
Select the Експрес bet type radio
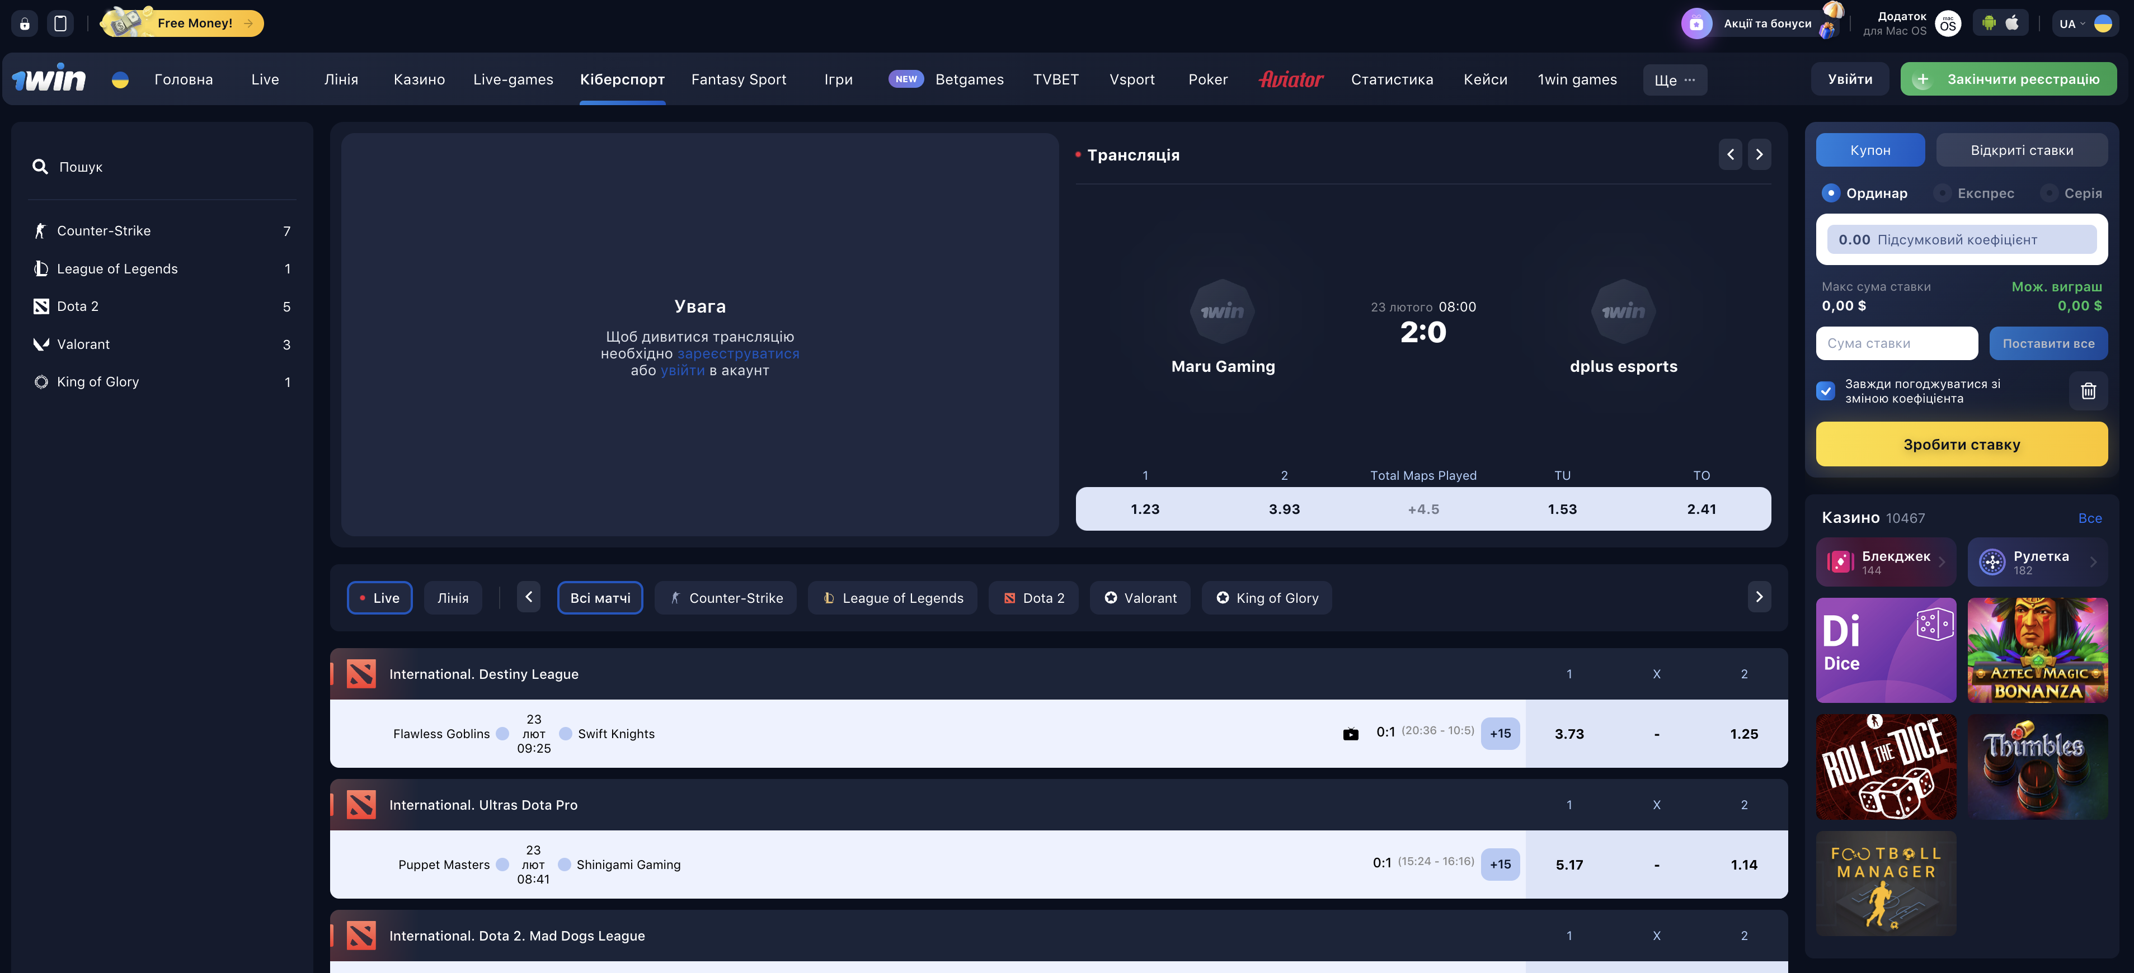(1942, 193)
